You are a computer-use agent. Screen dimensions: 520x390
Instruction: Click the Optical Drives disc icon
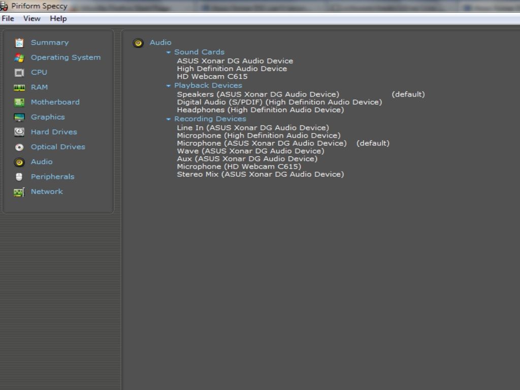tap(19, 147)
